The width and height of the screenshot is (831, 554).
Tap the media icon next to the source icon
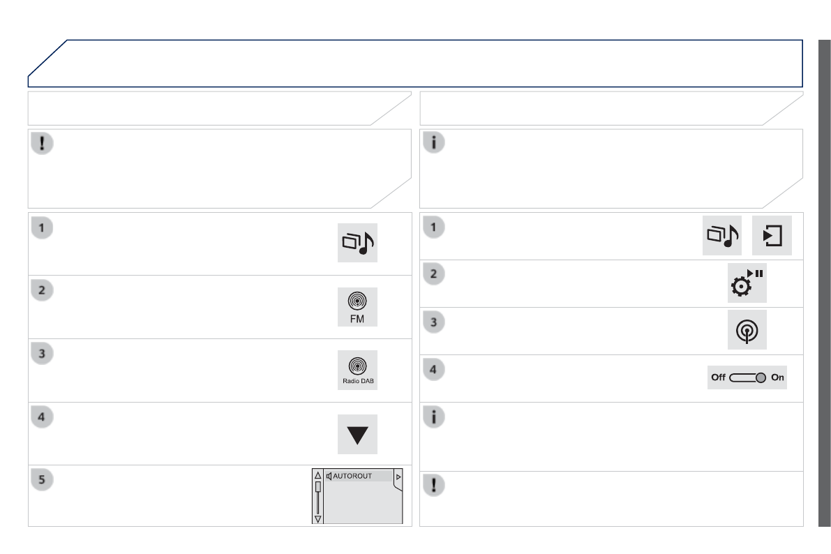point(721,236)
